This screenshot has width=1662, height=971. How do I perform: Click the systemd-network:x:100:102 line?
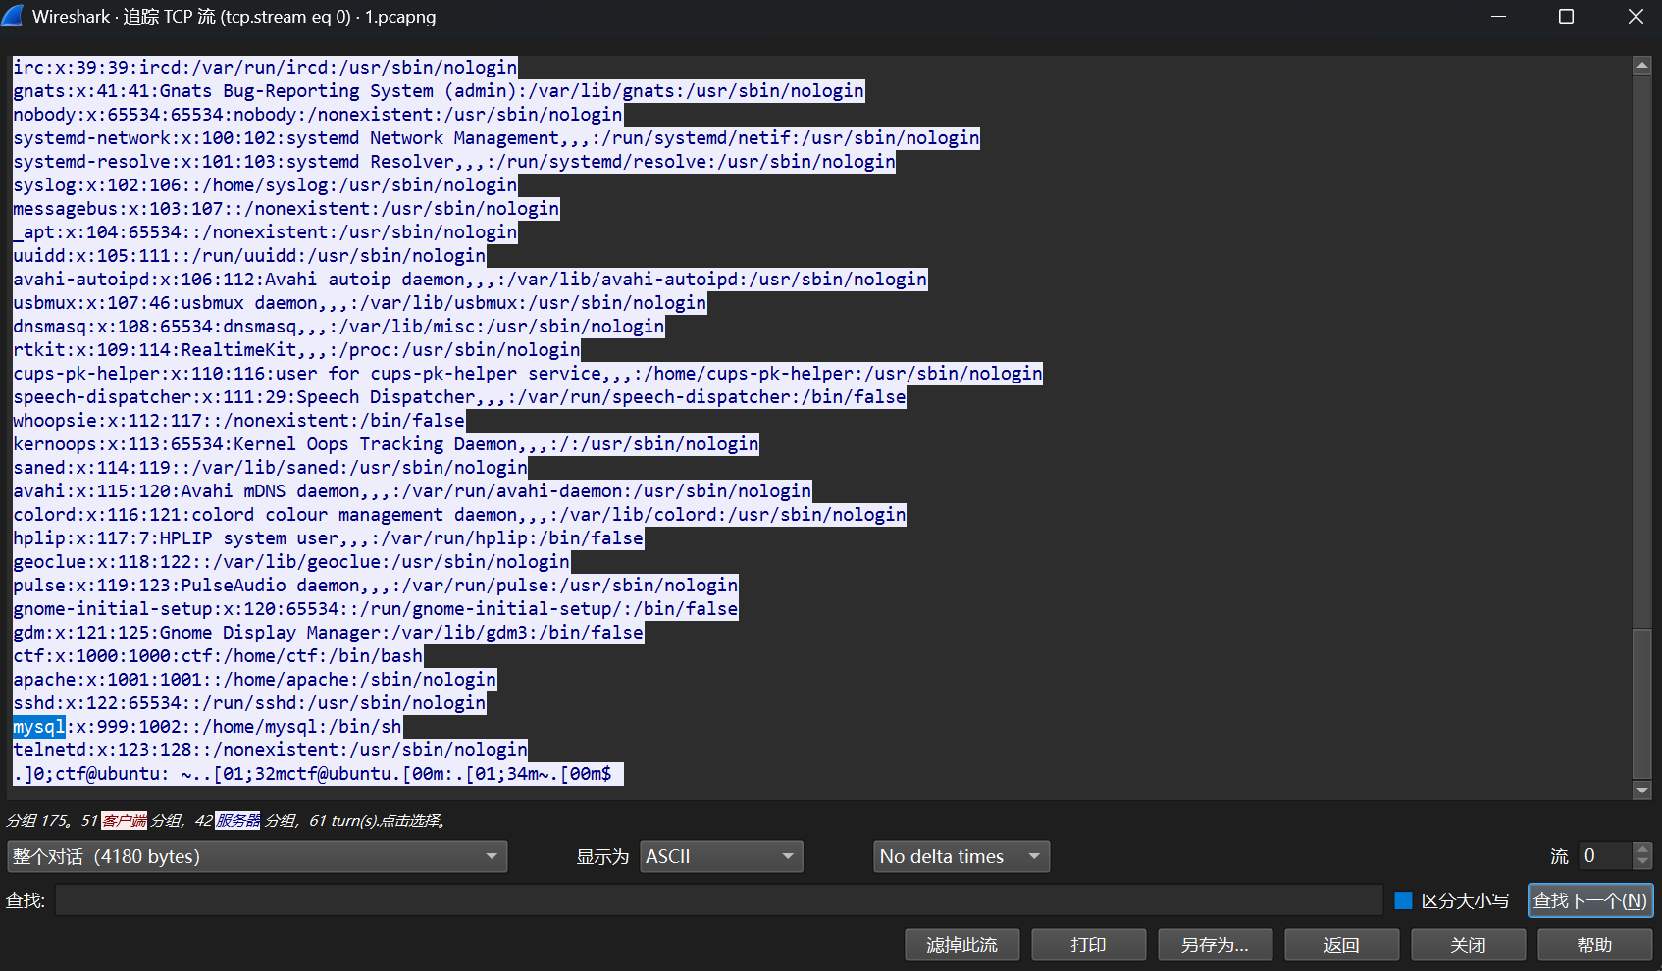496,138
